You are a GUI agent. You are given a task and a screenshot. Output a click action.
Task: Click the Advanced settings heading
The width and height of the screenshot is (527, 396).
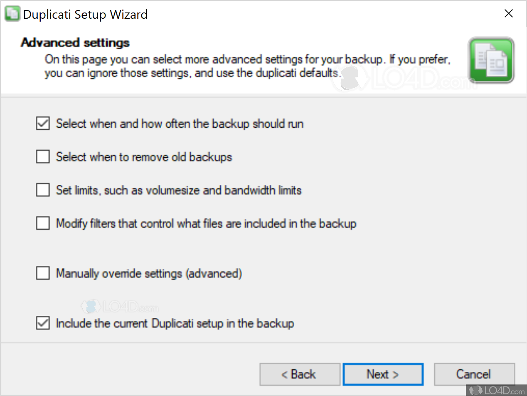point(75,42)
